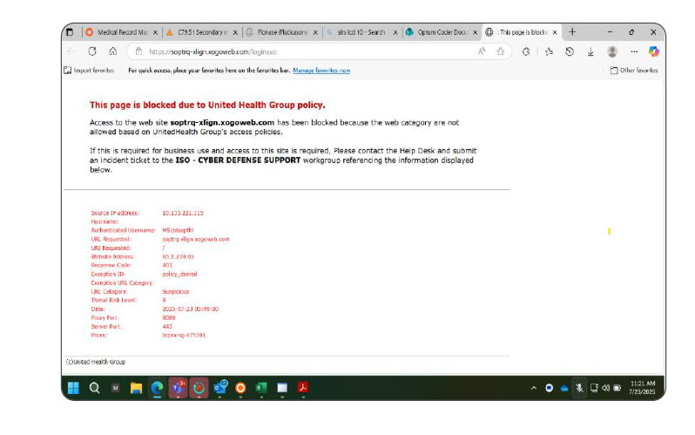
Task: Close the Medical Record tab
Action: (155, 32)
